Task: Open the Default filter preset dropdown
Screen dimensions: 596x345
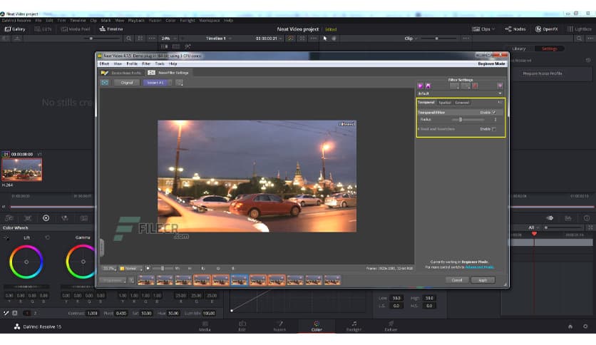Action: click(x=460, y=93)
